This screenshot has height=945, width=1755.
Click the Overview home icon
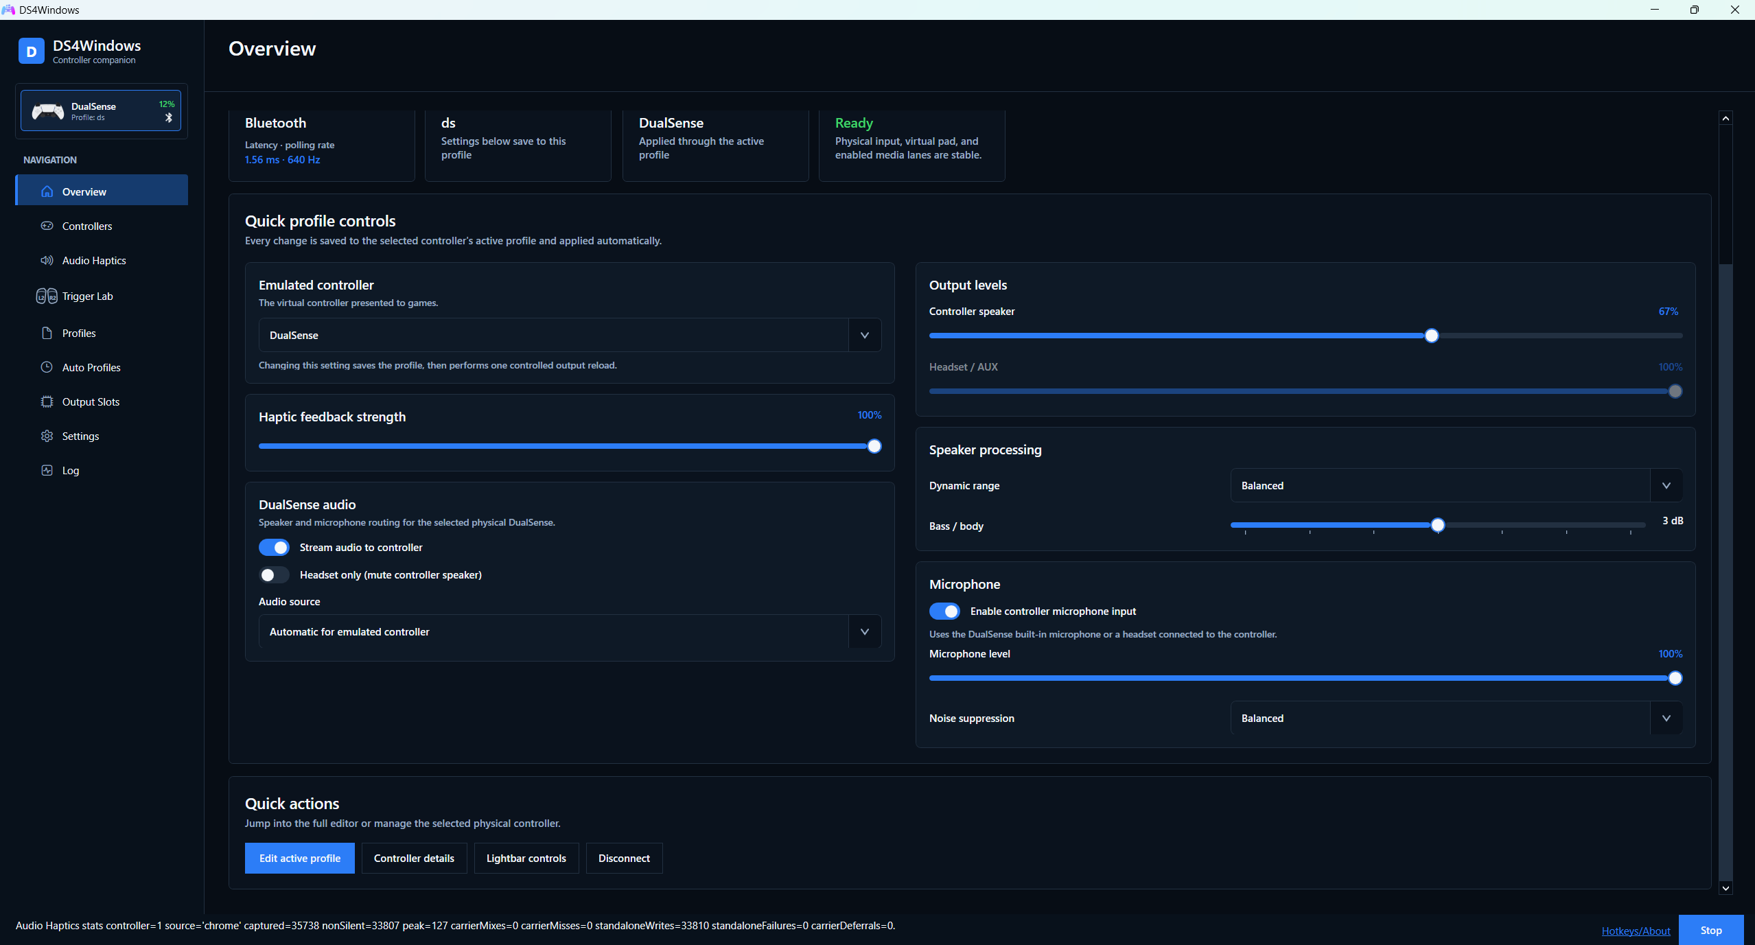pos(47,191)
